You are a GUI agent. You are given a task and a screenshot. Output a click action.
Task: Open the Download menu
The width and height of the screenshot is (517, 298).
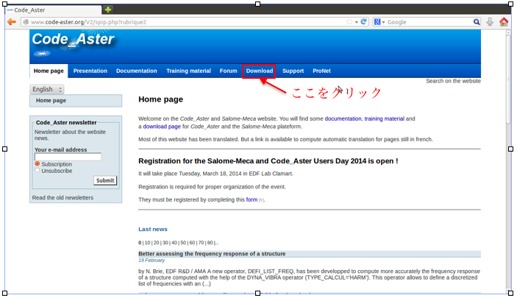(x=259, y=71)
